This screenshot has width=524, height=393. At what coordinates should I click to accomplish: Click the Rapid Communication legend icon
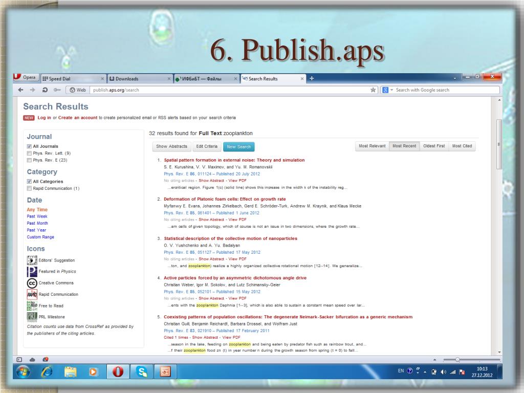32,294
